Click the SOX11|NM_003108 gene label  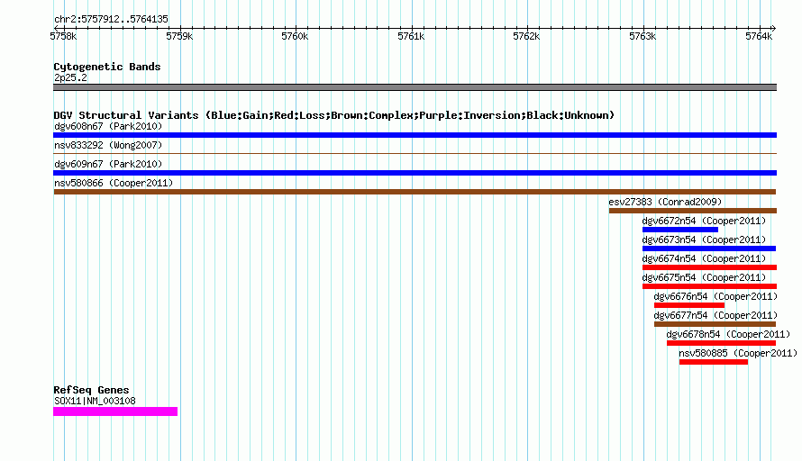96,402
